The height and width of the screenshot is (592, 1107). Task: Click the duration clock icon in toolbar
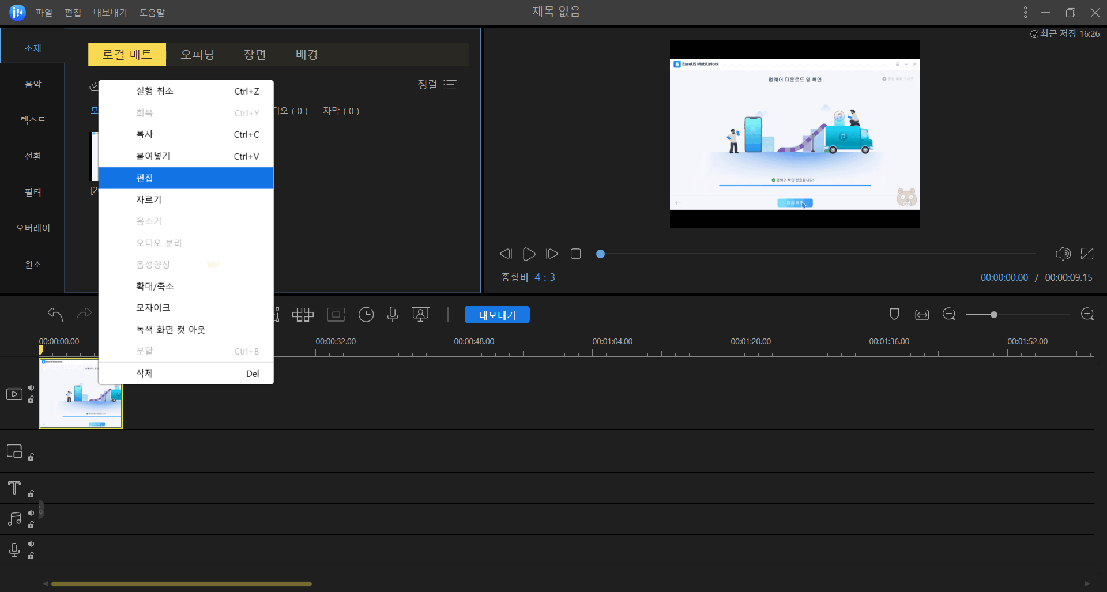[x=366, y=315]
